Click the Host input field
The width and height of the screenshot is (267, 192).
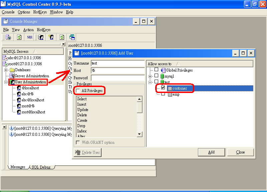pos(118,71)
